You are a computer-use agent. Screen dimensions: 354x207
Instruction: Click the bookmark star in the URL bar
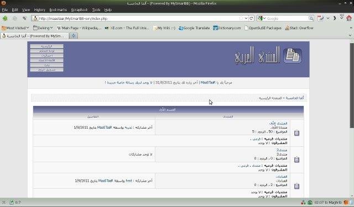(x=241, y=18)
